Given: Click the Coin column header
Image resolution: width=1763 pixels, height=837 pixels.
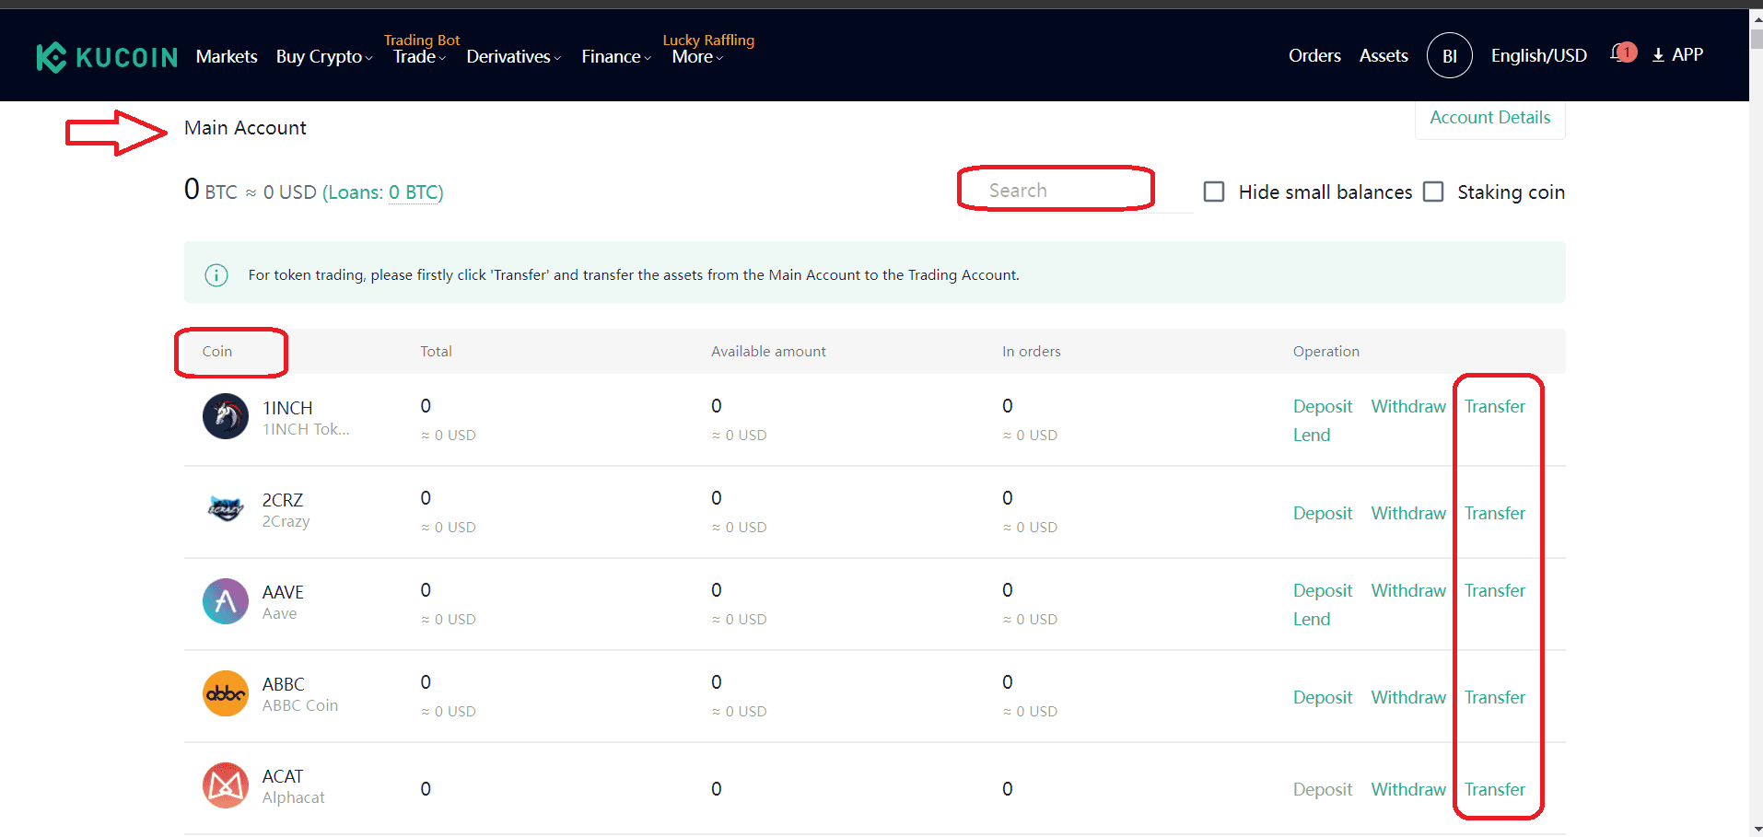Looking at the screenshot, I should [x=217, y=351].
